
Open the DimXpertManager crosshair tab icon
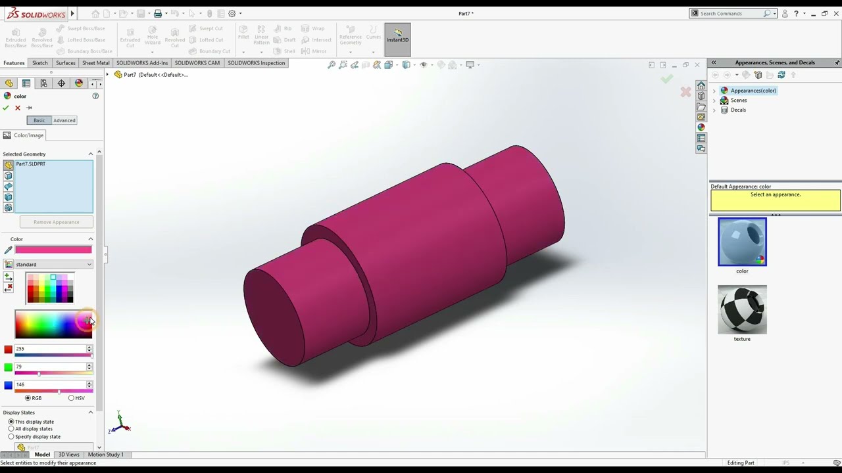pos(61,83)
